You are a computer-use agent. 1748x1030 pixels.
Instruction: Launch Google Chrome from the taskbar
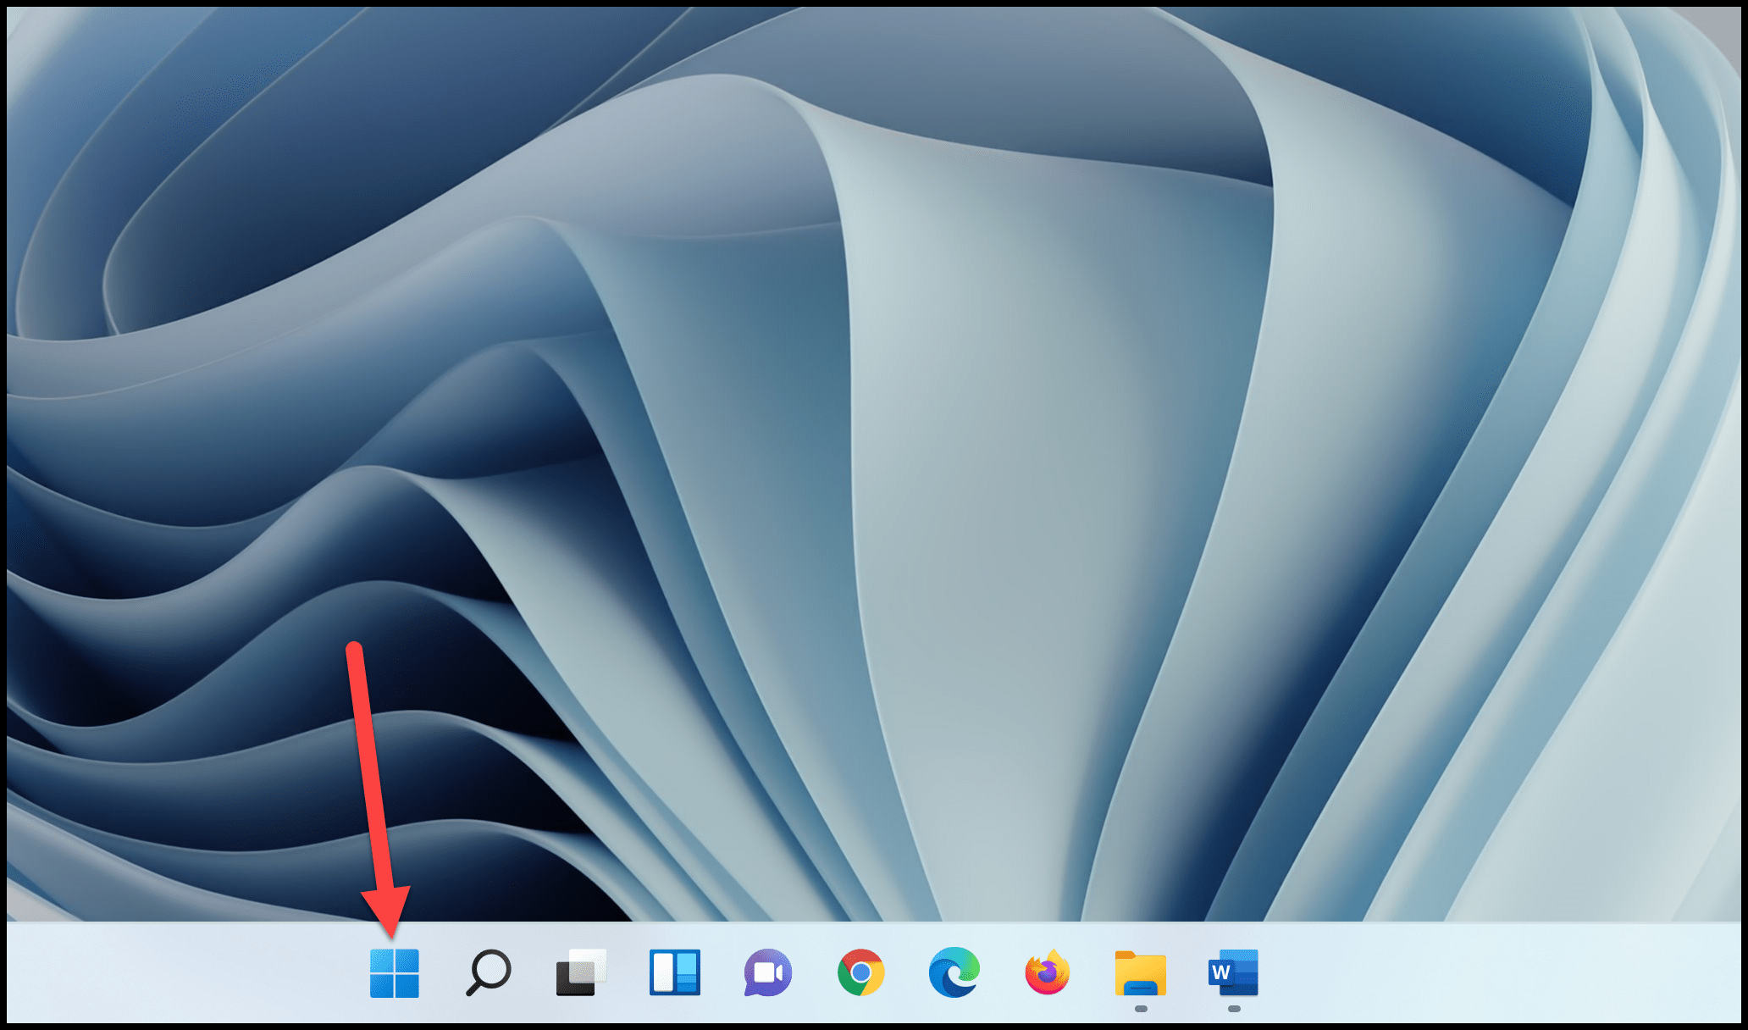click(860, 973)
